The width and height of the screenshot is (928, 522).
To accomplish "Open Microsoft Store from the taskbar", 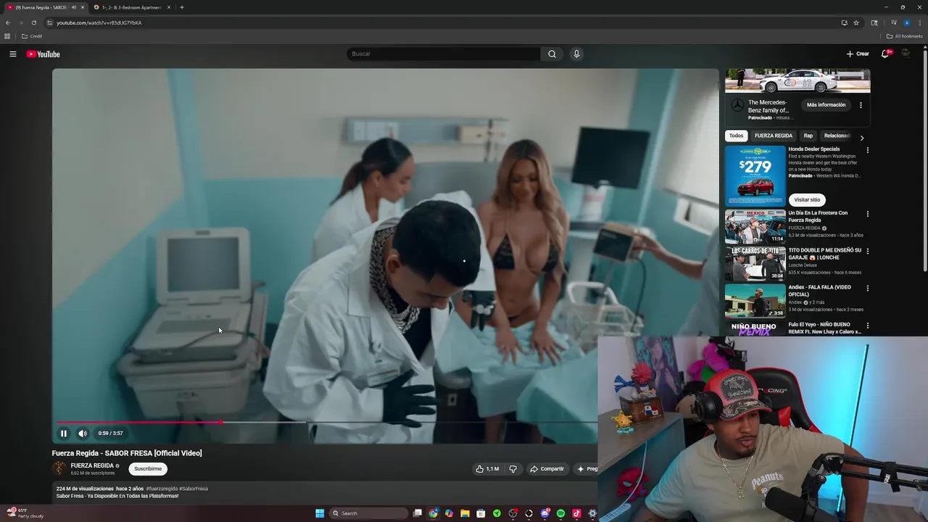I will tap(481, 513).
